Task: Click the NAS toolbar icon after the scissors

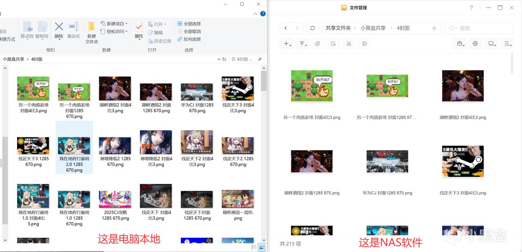Action: point(364,44)
